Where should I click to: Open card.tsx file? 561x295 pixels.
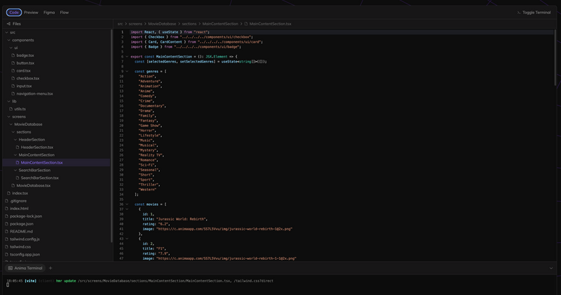[23, 71]
